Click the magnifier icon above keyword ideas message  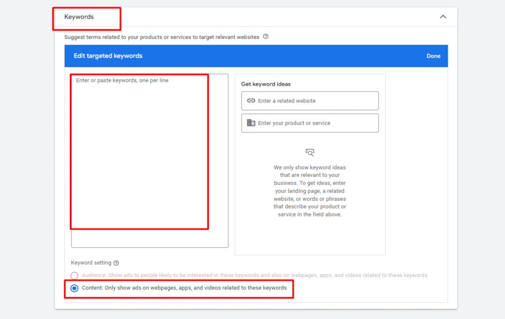tap(310, 152)
